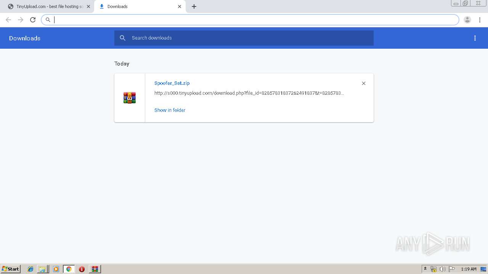
Task: Open the Spoofer_Set.zip file link
Action: 172,83
